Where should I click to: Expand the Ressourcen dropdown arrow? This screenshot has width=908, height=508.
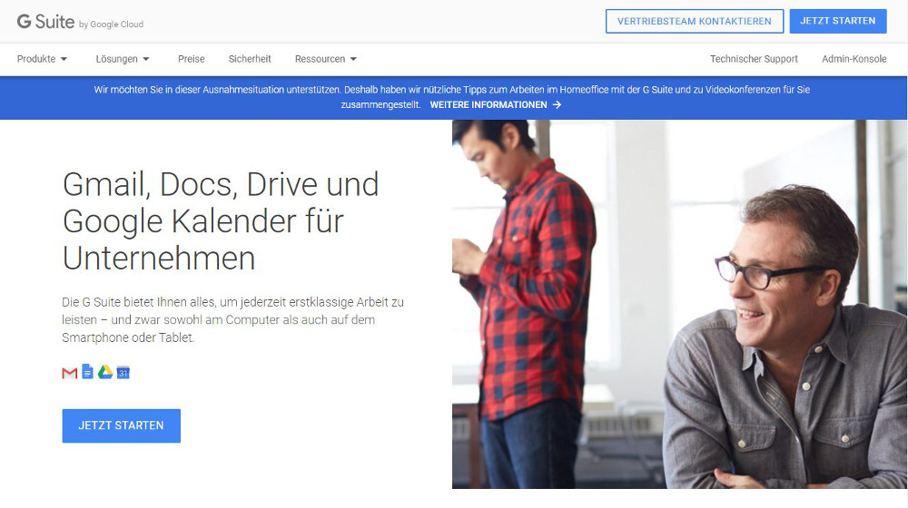pyautogui.click(x=353, y=59)
